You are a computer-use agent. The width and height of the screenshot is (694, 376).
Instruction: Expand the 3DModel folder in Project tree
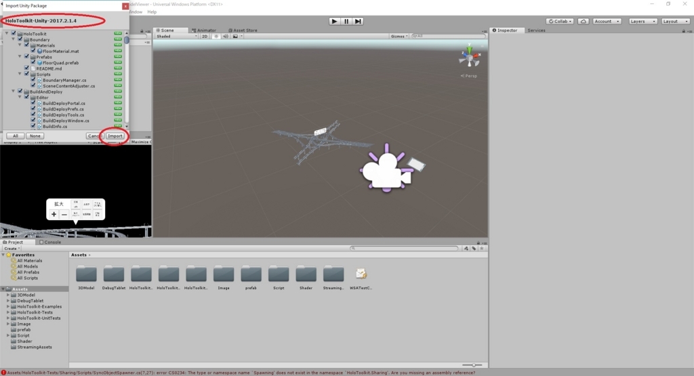[x=8, y=295]
